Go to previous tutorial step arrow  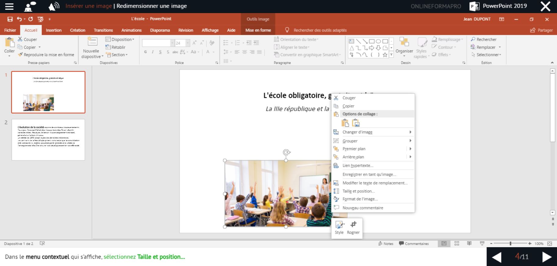497,257
